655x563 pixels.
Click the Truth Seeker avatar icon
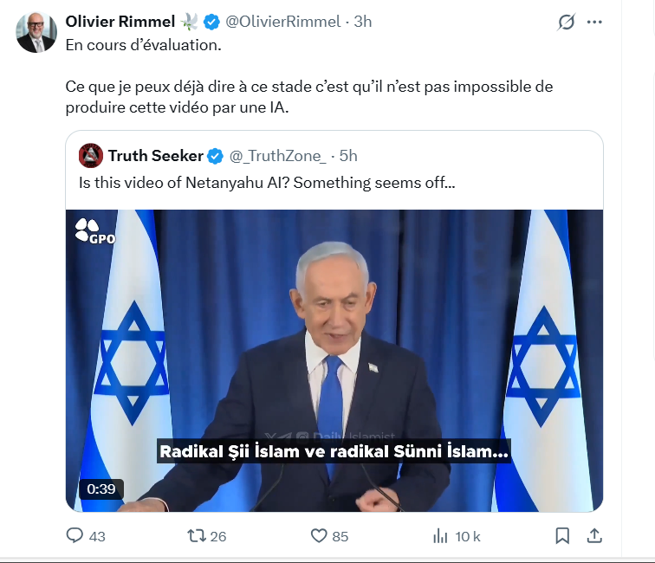[90, 156]
